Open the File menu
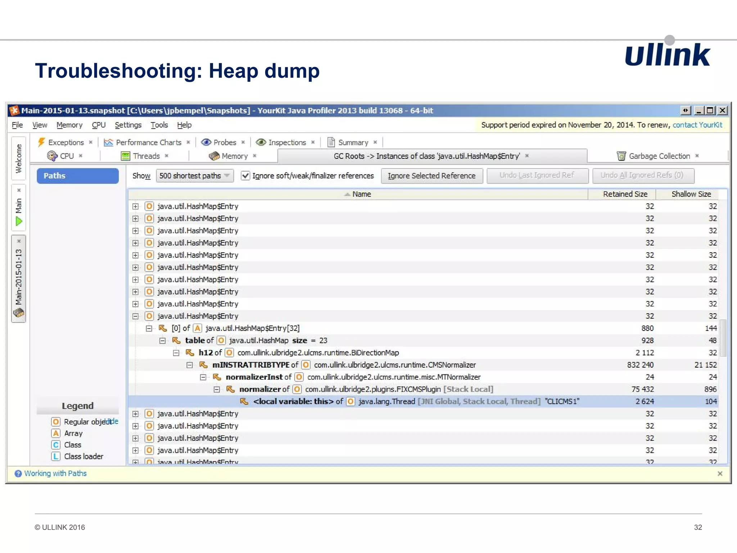Image resolution: width=737 pixels, height=553 pixels. (17, 125)
